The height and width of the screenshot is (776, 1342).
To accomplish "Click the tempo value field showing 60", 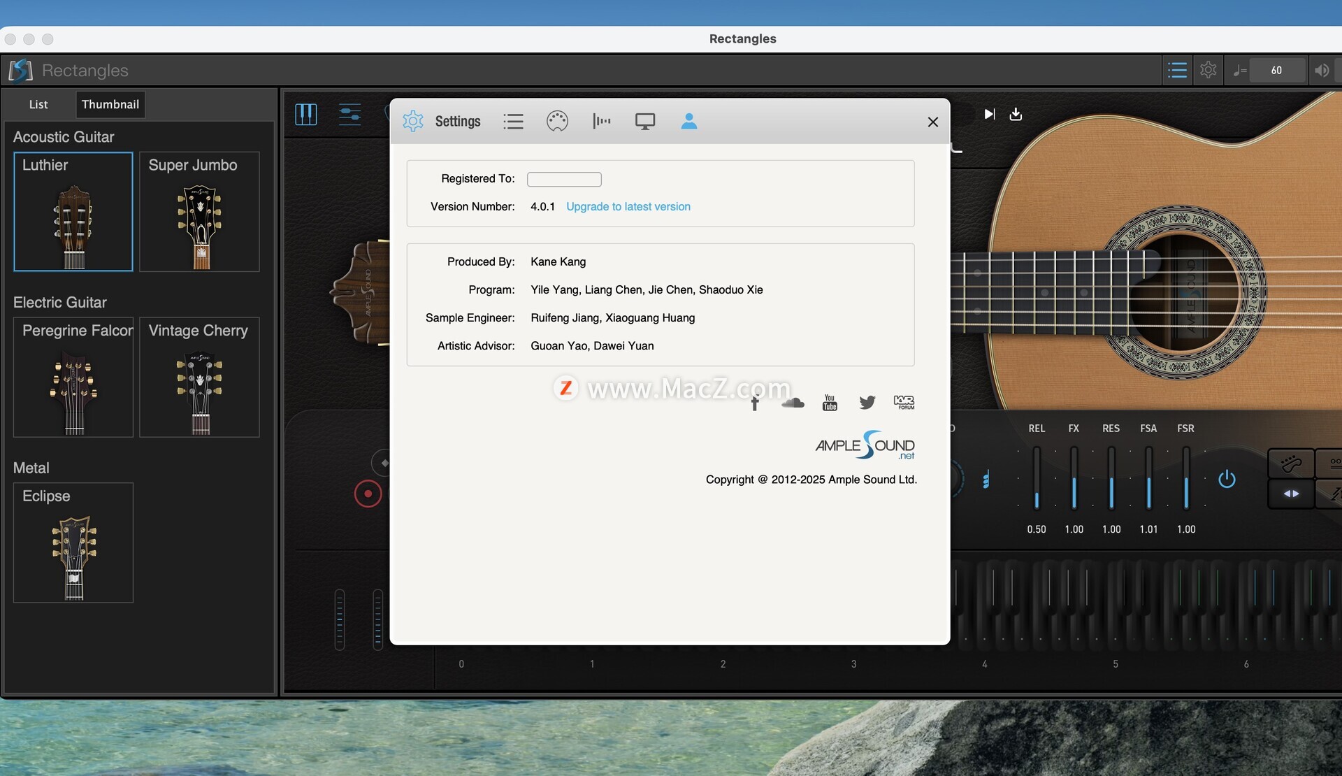I will [x=1277, y=70].
